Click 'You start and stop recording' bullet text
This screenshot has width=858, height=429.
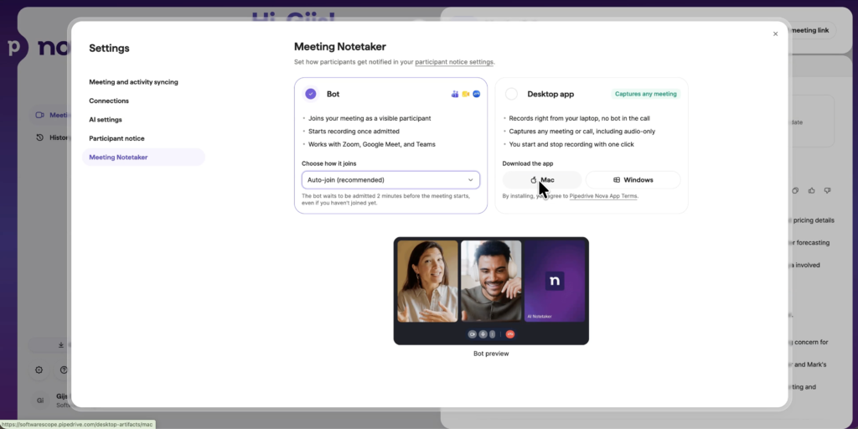[571, 144]
